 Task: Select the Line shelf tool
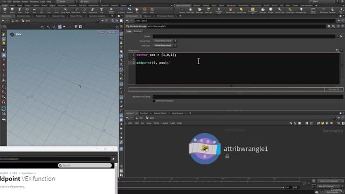pyautogui.click(x=49, y=10)
